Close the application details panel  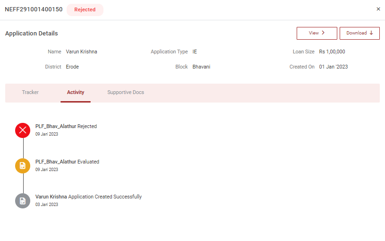[x=378, y=9]
